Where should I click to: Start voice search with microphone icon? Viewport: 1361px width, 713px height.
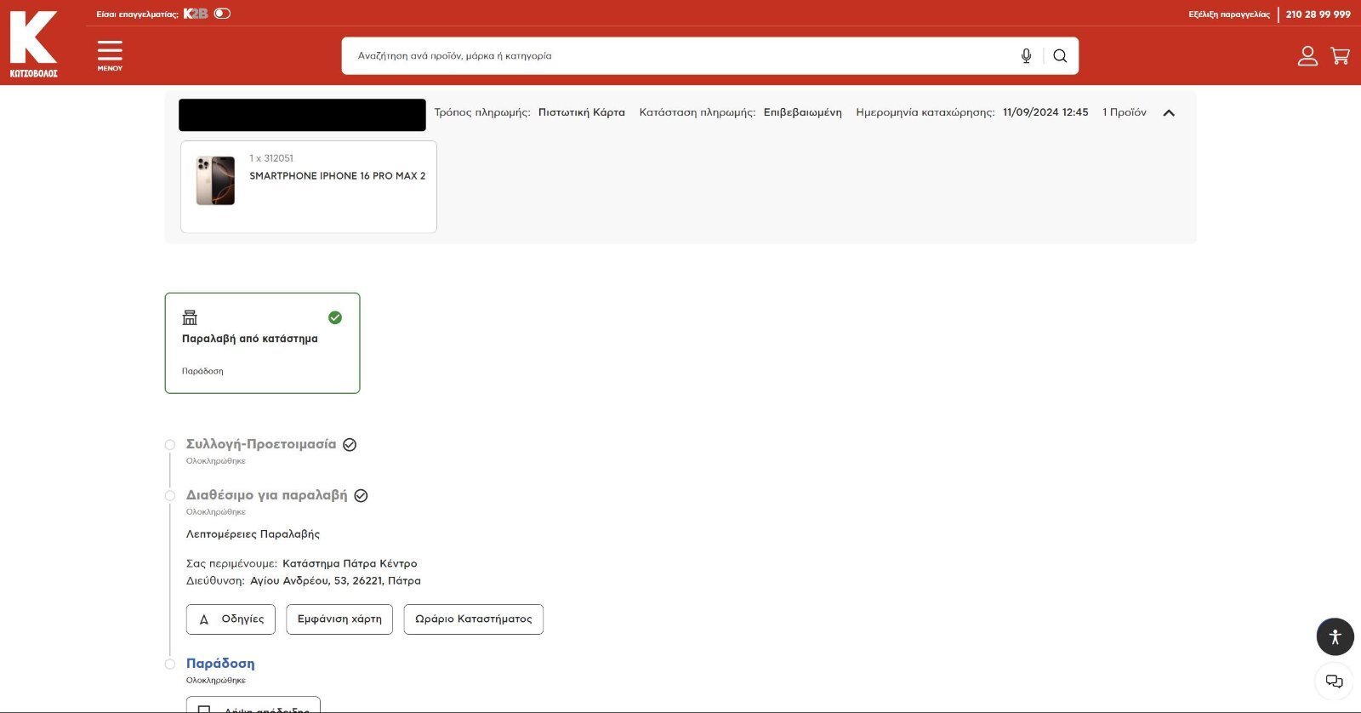click(x=1027, y=56)
